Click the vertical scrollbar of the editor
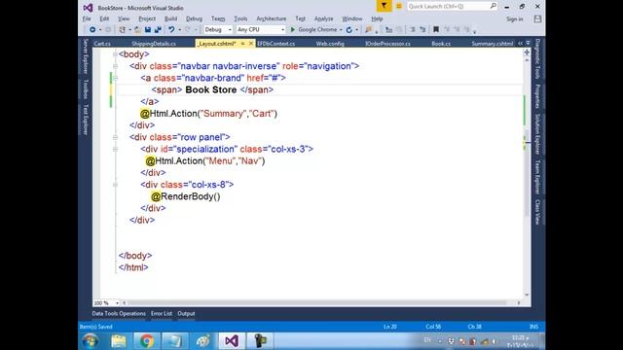The height and width of the screenshot is (350, 623). click(527, 176)
